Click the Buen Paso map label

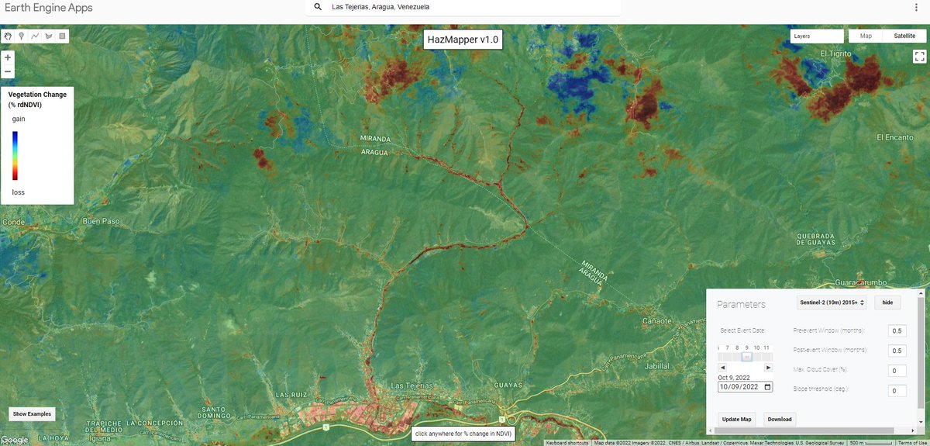[102, 221]
